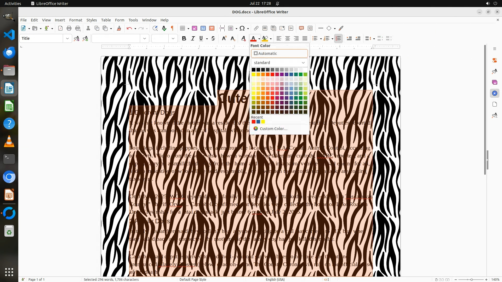Pick the red swatch in Recent colors
502x282 pixels.
[x=253, y=122]
